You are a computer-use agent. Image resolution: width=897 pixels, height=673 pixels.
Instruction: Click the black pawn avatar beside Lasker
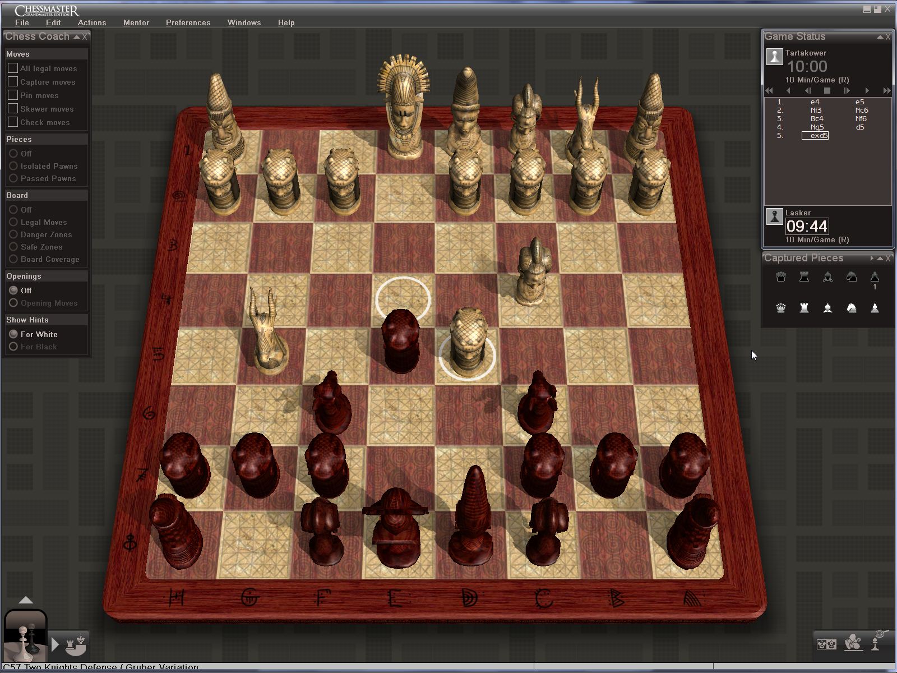pyautogui.click(x=774, y=216)
